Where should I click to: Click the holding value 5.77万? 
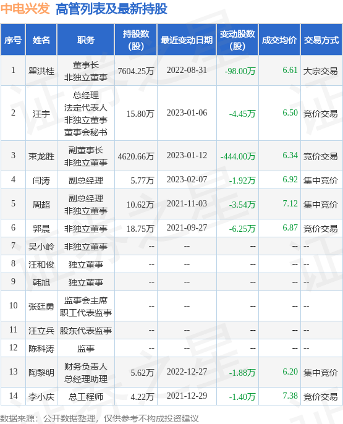142,180
